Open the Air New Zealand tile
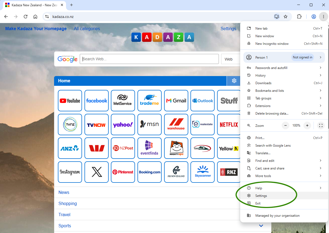The height and width of the screenshot is (233, 329). click(x=176, y=172)
